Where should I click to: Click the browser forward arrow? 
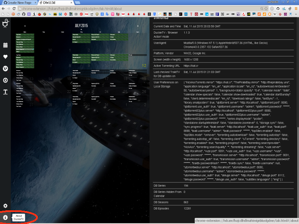tap(9, 9)
